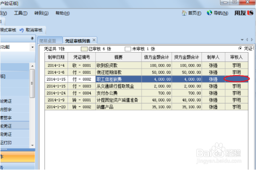The image size is (256, 170).
Task: Open the sidebar function dropdown arrow
Action: 32,47
